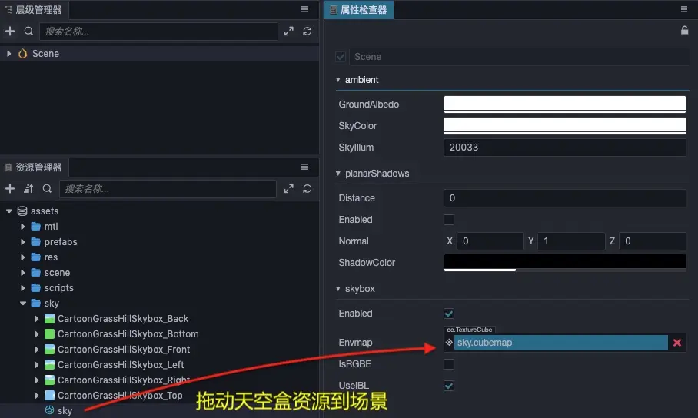Open the asset manager panel menu
This screenshot has height=418, width=698.
[x=305, y=167]
